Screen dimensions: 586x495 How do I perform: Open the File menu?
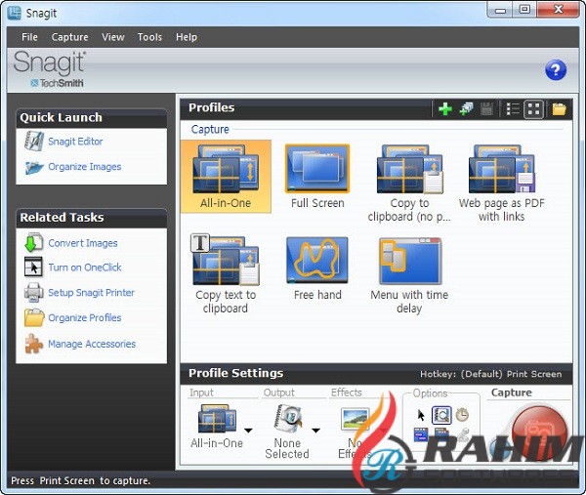click(29, 37)
